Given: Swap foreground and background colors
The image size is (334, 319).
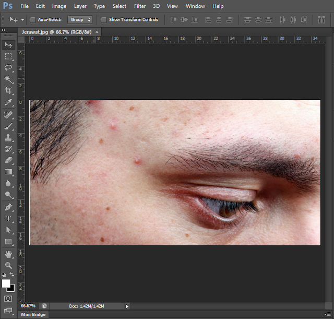Looking at the screenshot, I should [12, 274].
